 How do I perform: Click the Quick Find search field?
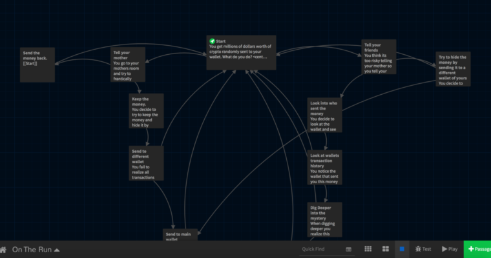[321, 249]
